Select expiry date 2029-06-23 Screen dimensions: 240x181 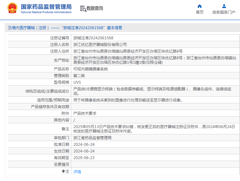(x=84, y=158)
